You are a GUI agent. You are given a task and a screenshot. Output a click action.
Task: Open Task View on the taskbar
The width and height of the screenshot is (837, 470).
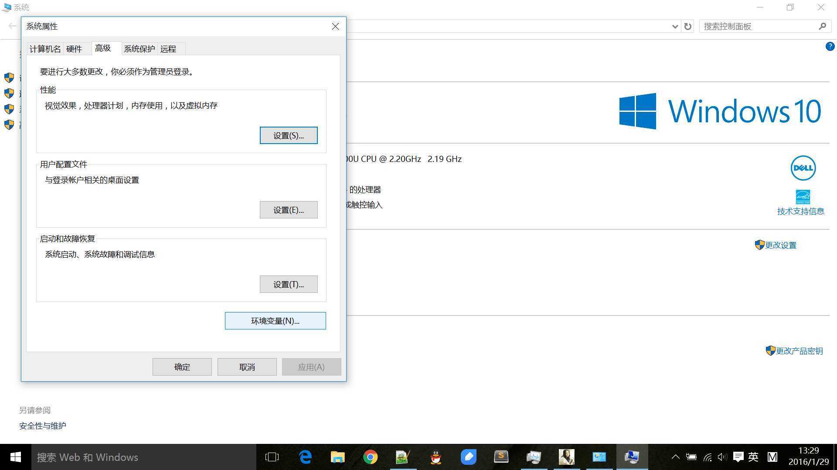click(x=272, y=457)
